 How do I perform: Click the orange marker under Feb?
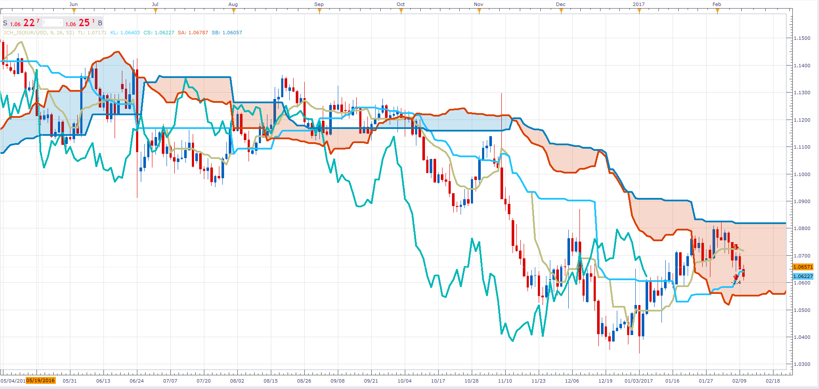(x=717, y=11)
